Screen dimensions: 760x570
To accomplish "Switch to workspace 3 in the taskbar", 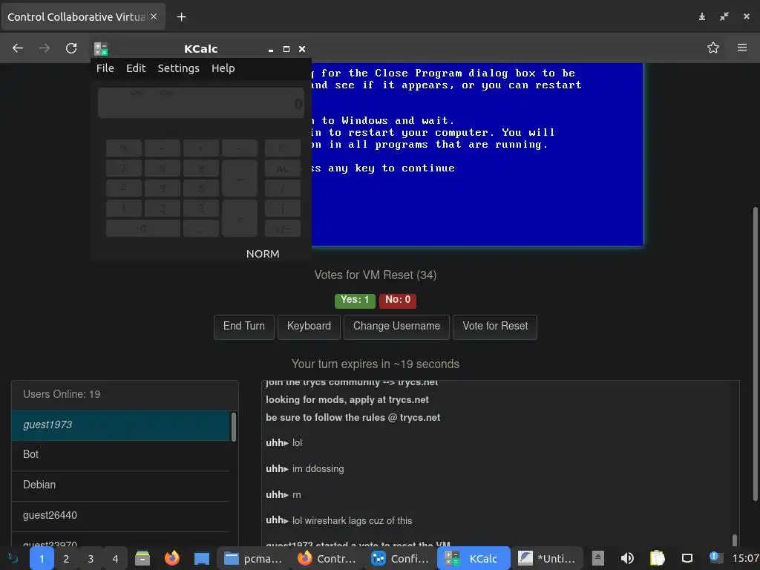I will (91, 559).
